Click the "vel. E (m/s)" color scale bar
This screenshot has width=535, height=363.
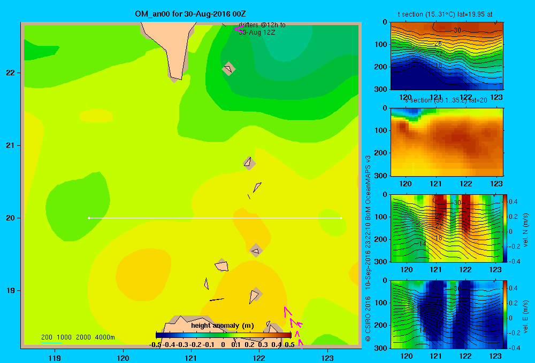click(505, 314)
